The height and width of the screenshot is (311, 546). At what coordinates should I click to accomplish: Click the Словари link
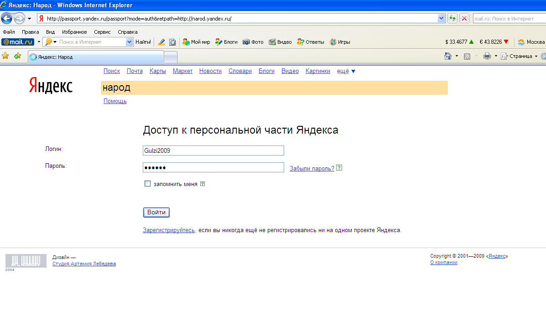pos(240,71)
